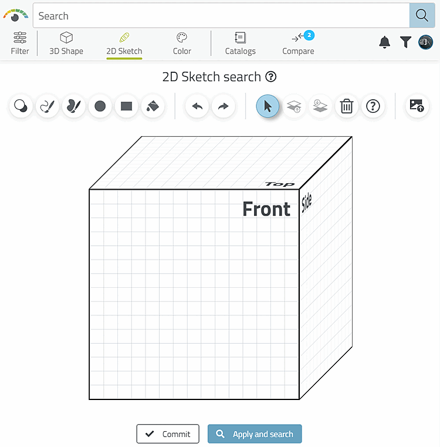This screenshot has height=447, width=440.
Task: Select the filled rectangle tool
Action: [x=127, y=106]
